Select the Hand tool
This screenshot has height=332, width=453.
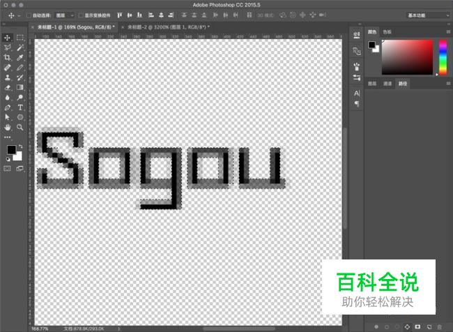[x=7, y=127]
